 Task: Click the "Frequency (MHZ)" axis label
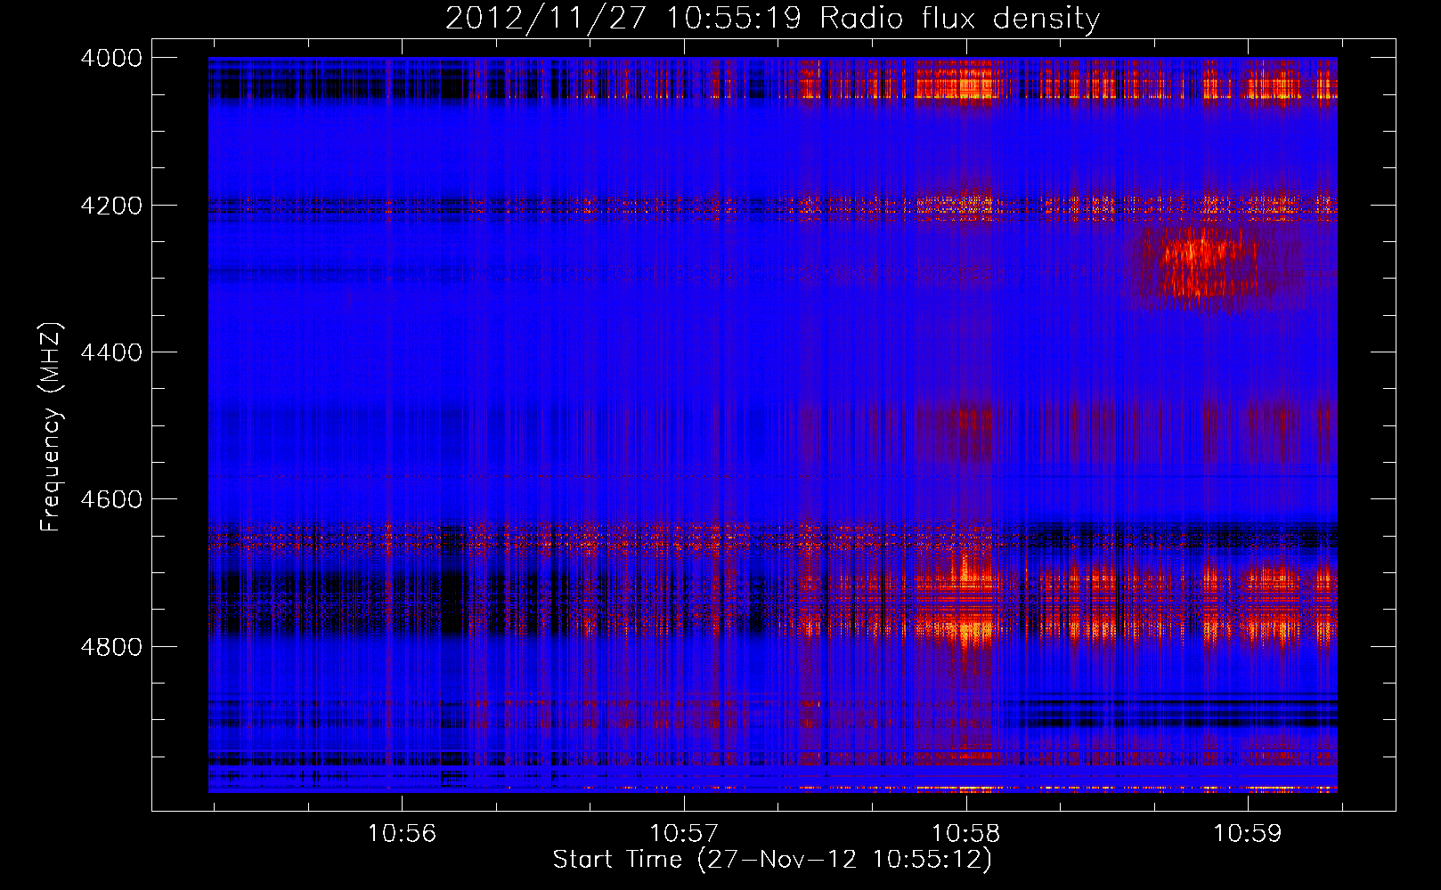click(x=51, y=427)
